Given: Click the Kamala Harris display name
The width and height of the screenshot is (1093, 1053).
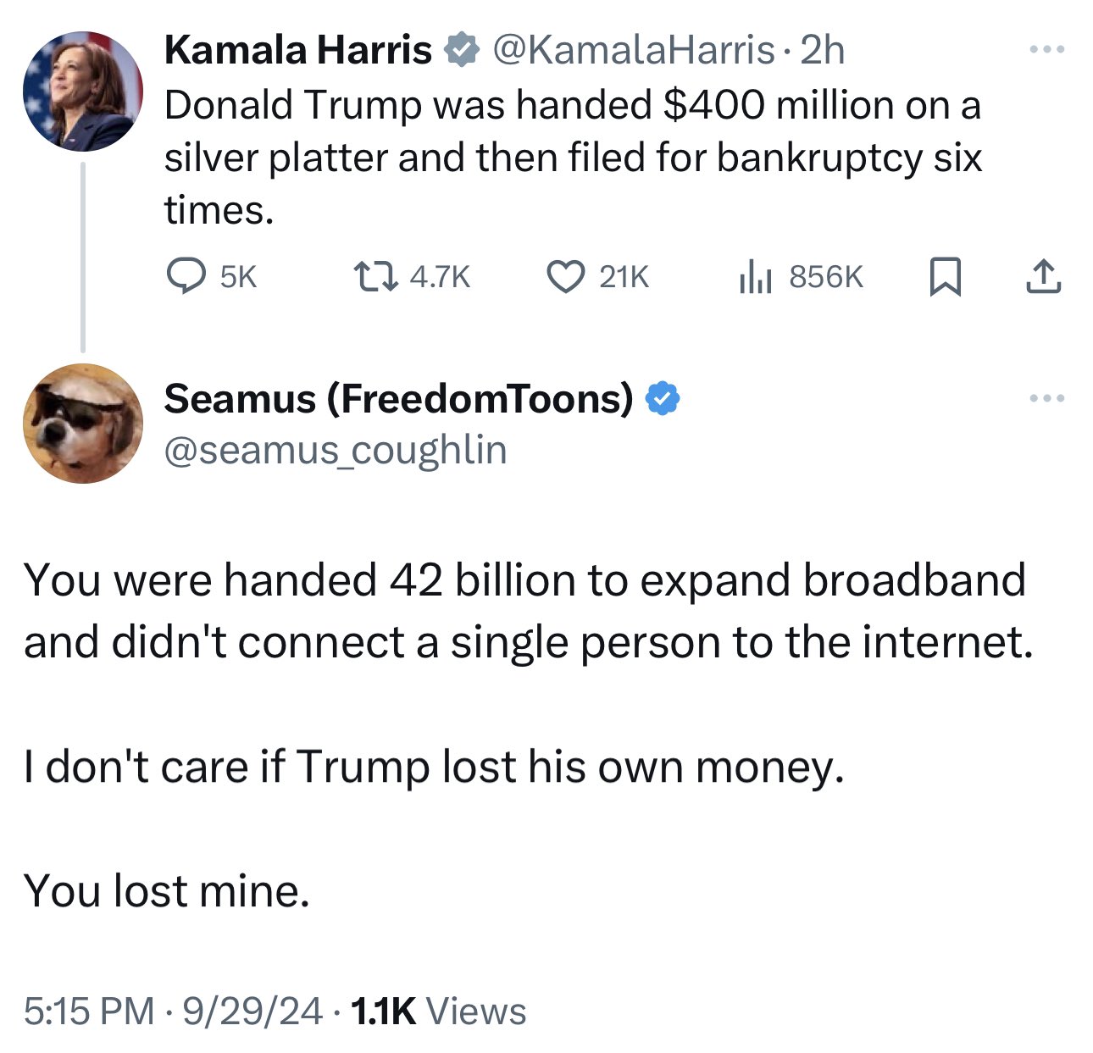Looking at the screenshot, I should [x=297, y=50].
